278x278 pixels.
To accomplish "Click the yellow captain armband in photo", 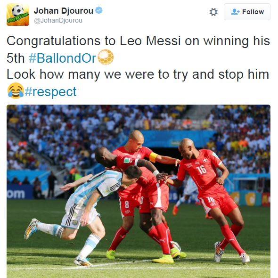I will 153,157.
